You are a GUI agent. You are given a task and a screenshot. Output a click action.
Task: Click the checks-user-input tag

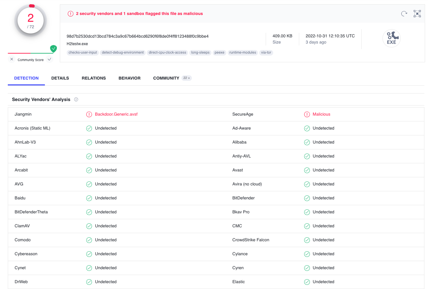pyautogui.click(x=83, y=53)
